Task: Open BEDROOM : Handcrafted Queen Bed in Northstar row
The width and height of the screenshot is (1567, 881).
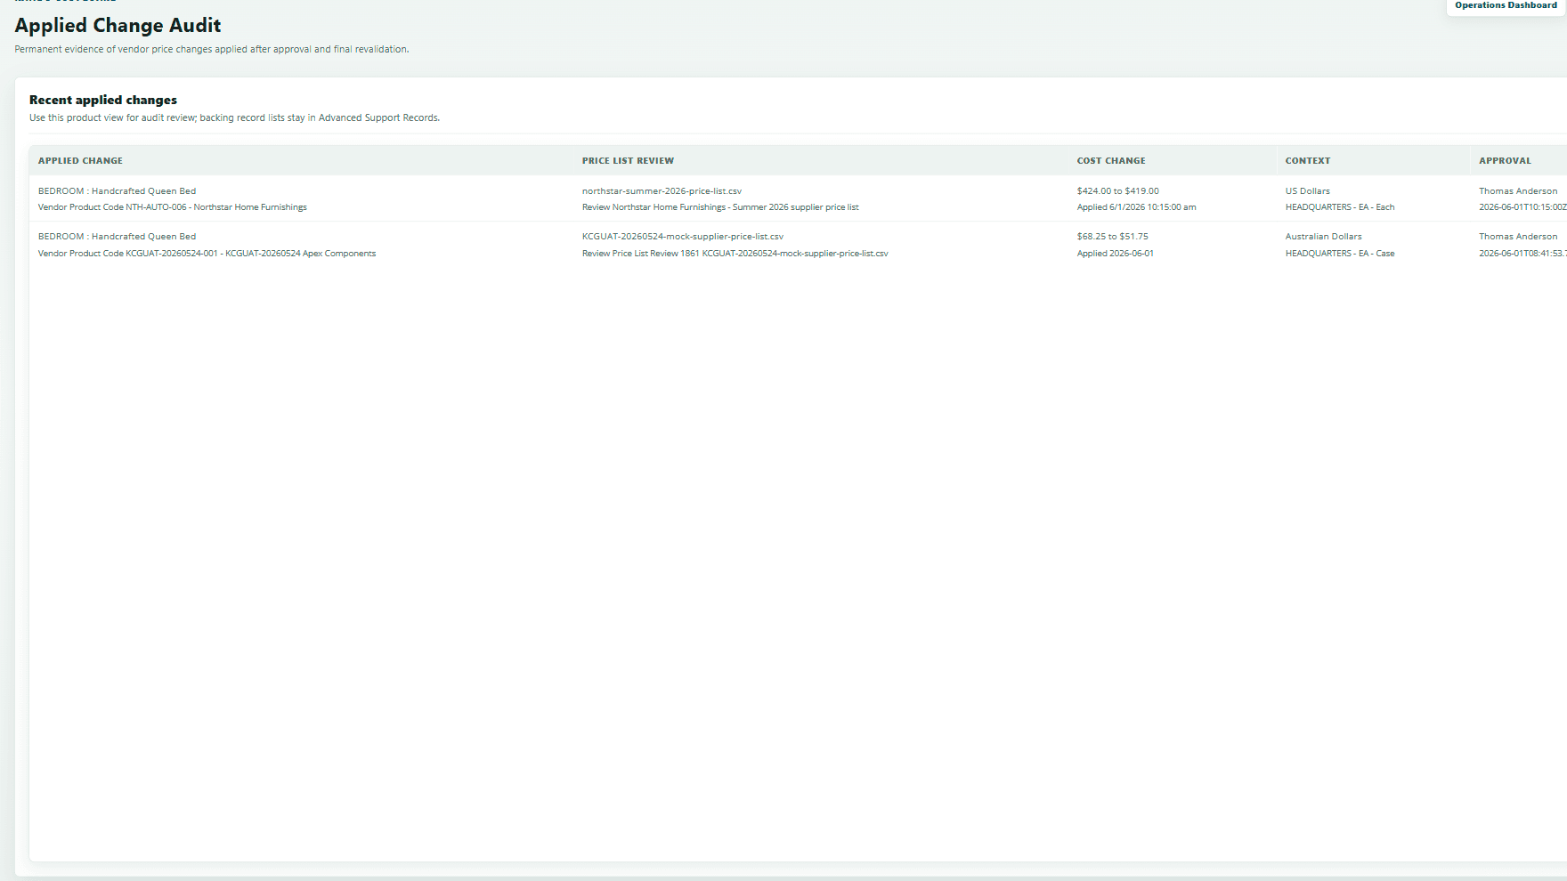Action: click(x=117, y=191)
